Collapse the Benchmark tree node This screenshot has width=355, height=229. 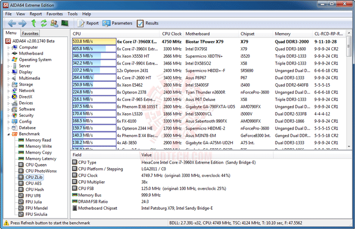pyautogui.click(x=8, y=134)
